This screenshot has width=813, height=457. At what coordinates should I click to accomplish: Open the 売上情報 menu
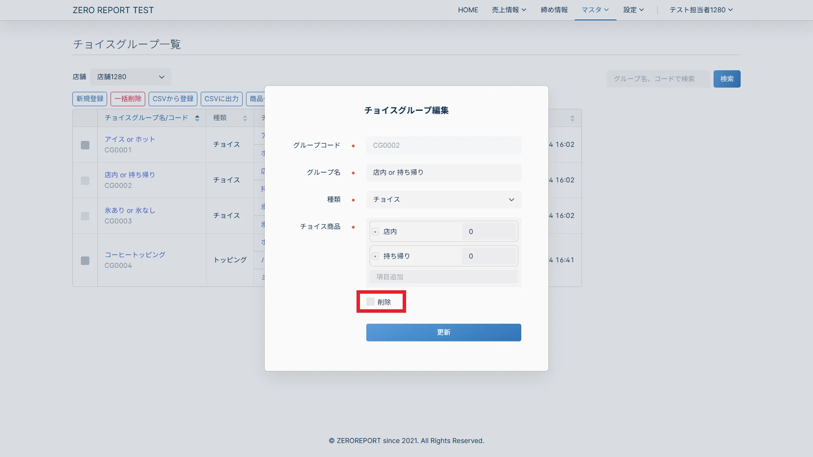click(x=509, y=10)
